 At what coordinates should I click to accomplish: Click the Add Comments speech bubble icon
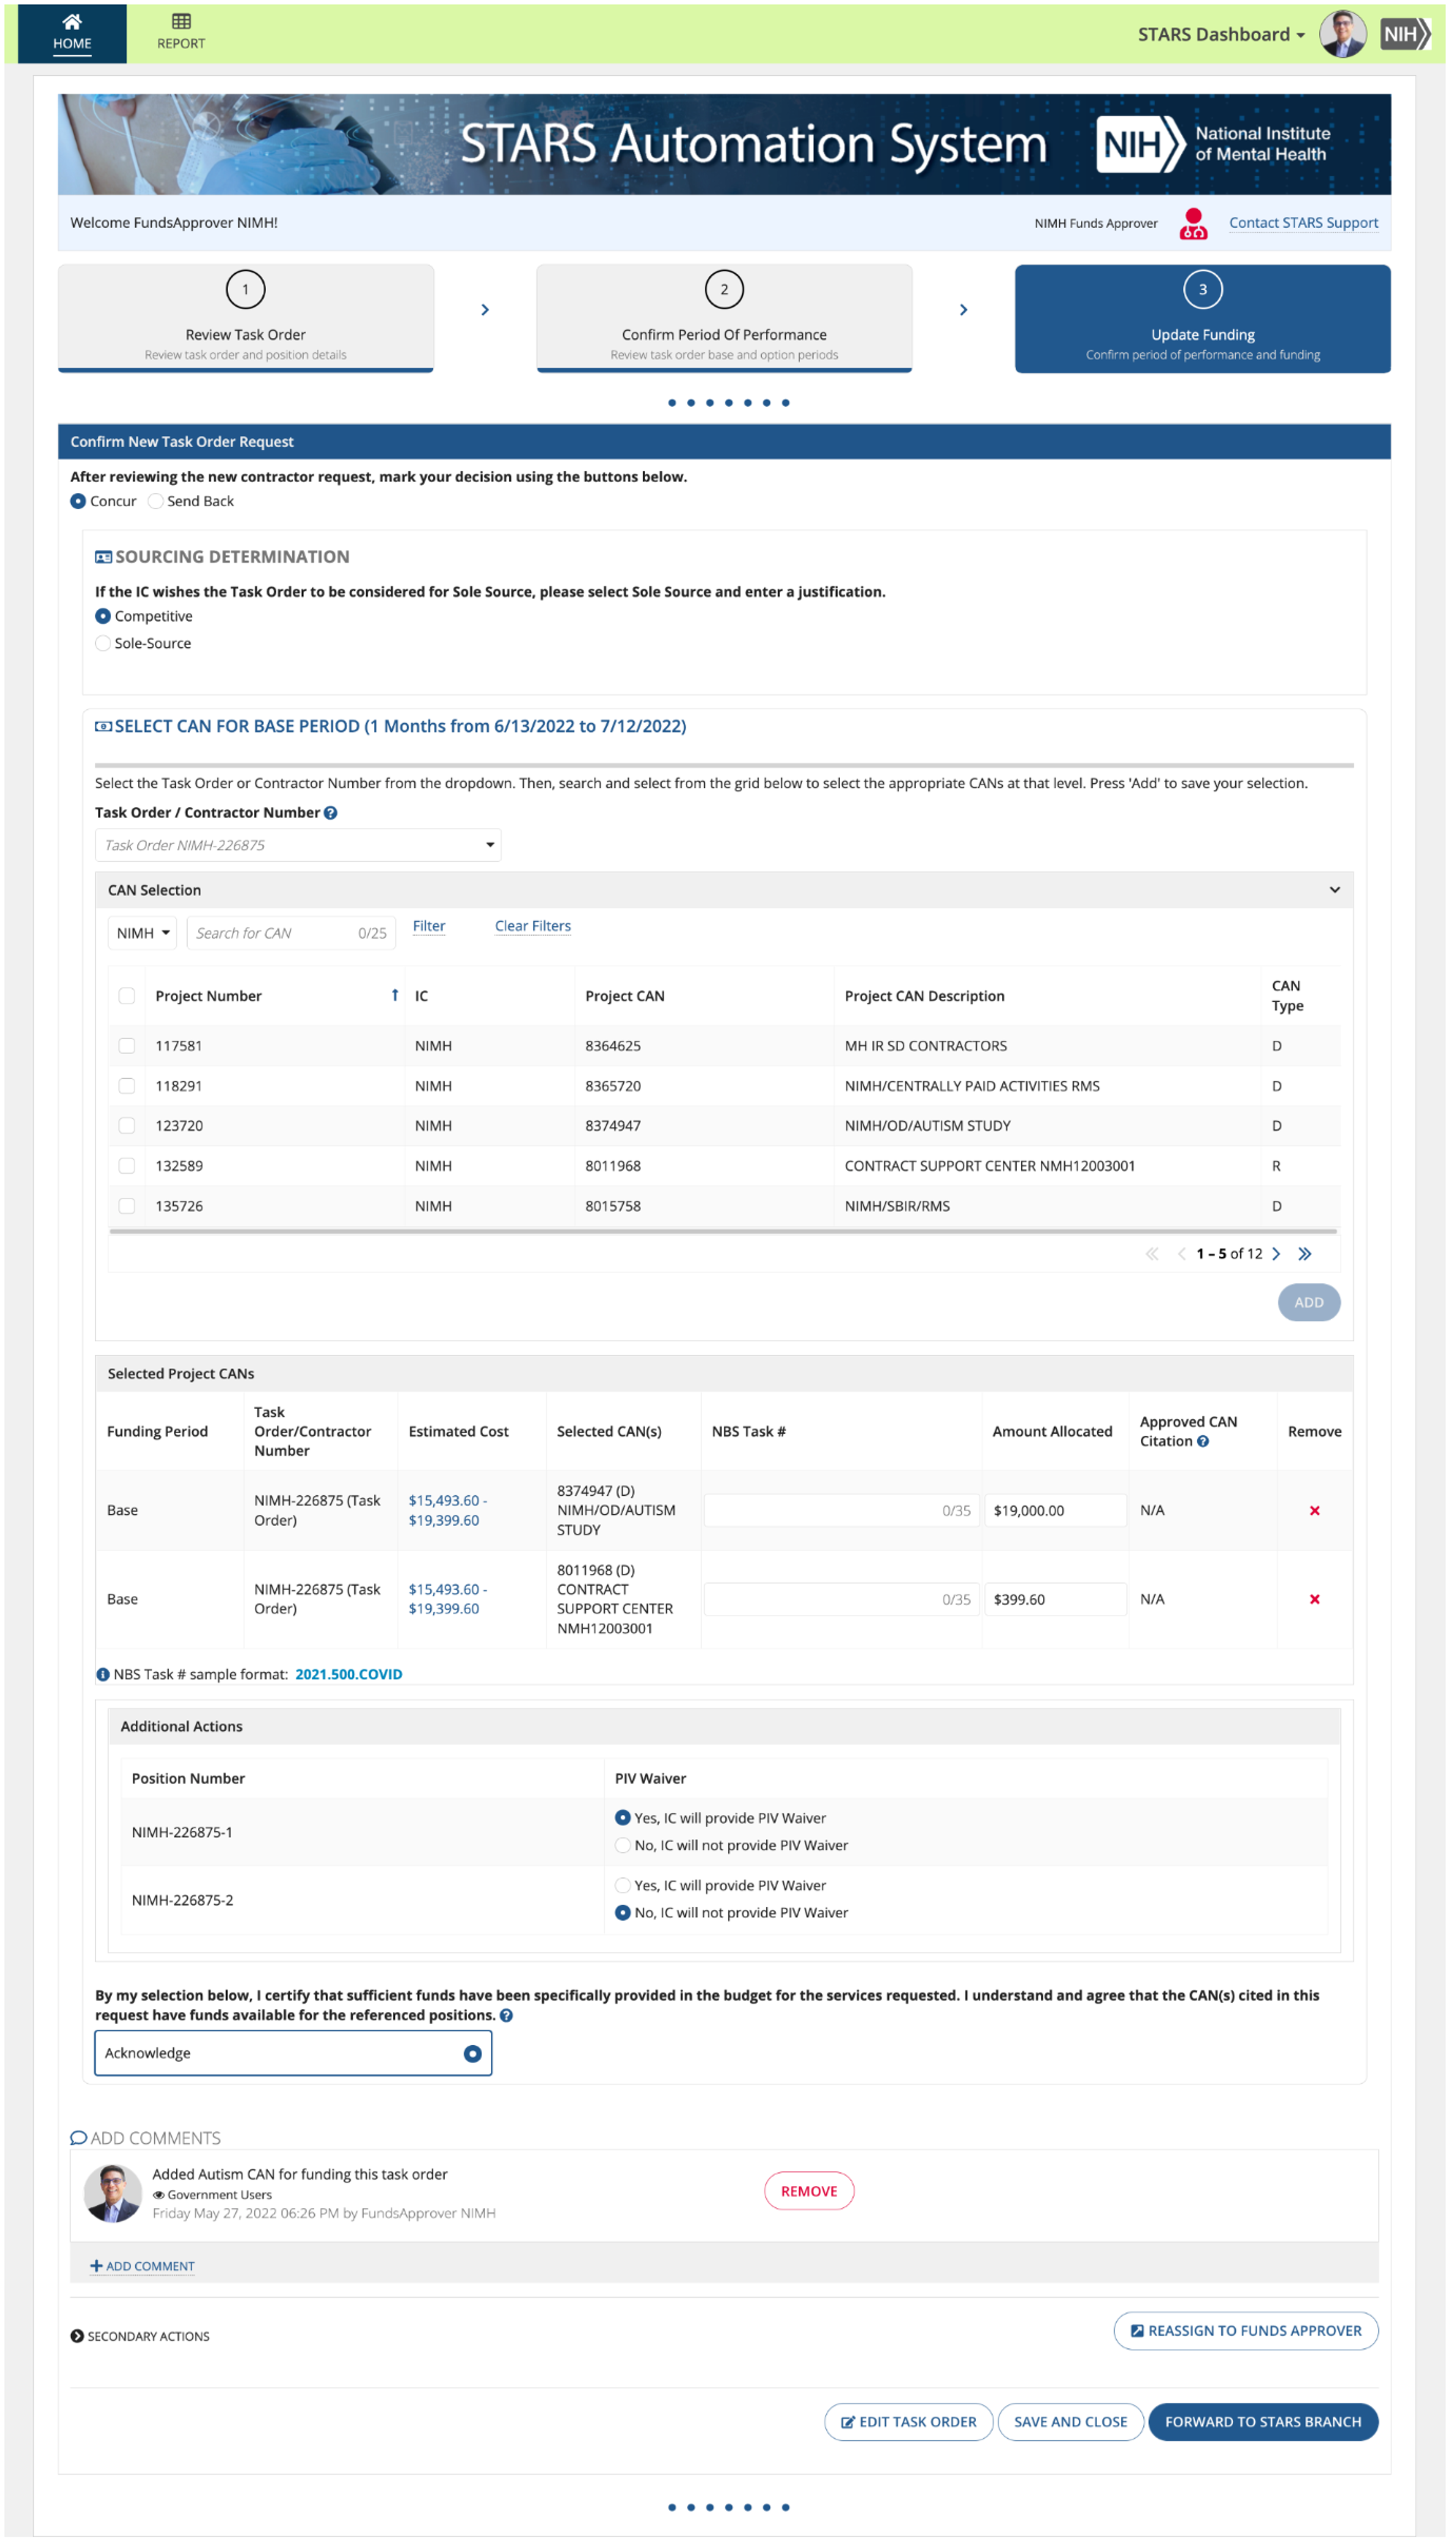click(78, 2138)
